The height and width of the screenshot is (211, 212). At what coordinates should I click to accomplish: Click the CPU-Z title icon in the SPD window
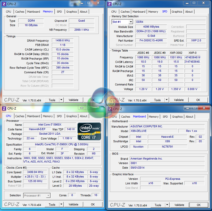[x=109, y=4]
